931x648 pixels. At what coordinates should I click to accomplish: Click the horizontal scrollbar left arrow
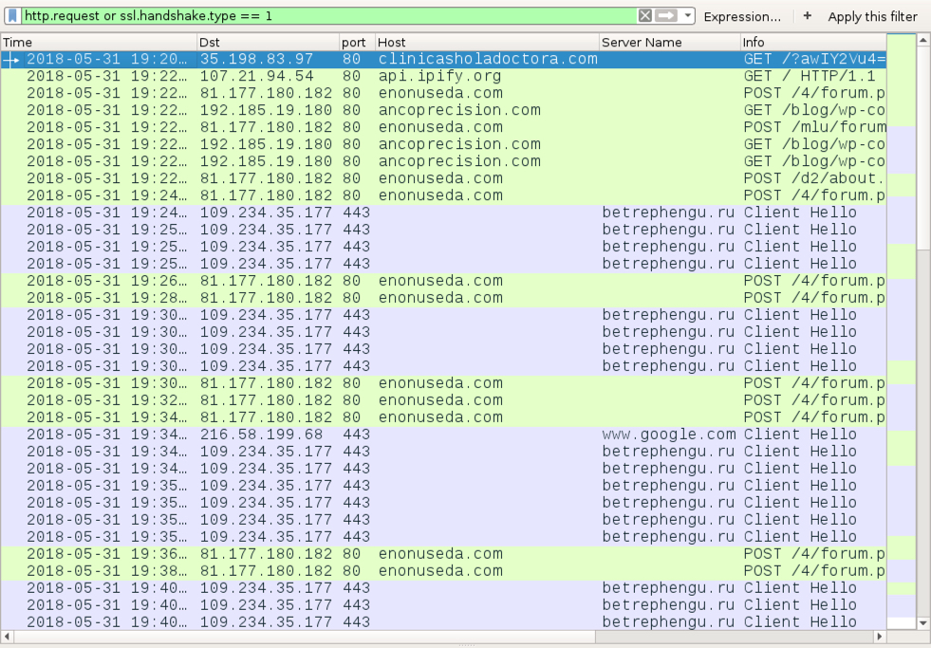point(7,636)
